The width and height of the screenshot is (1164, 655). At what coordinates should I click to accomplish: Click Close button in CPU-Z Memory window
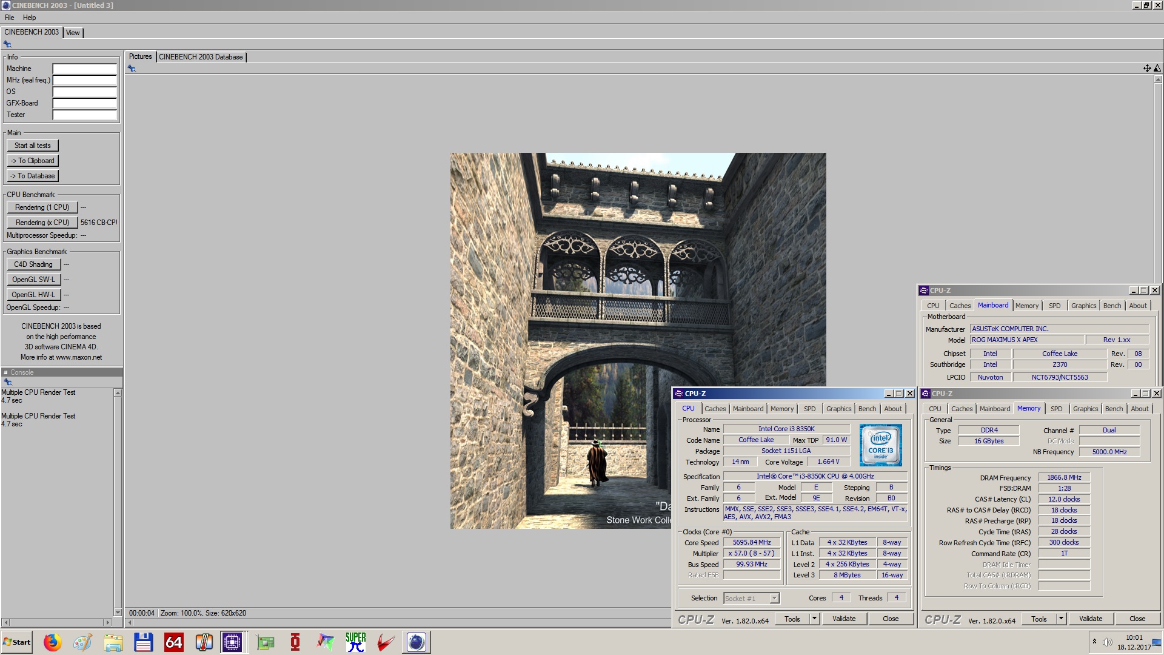1137,619
